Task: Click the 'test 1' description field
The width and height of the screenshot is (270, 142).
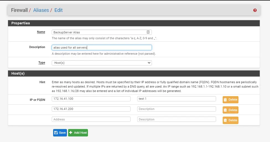Action: click(x=176, y=99)
